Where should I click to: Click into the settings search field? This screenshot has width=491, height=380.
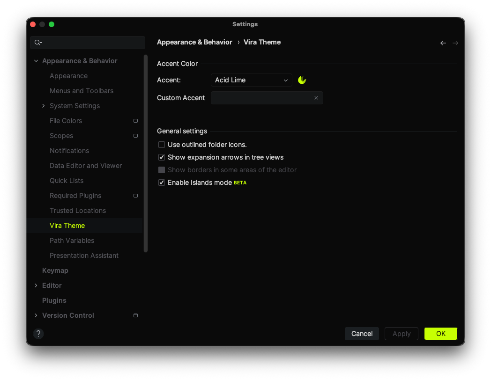88,43
